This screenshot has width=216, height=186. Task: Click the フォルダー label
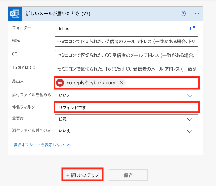[x=22, y=28]
